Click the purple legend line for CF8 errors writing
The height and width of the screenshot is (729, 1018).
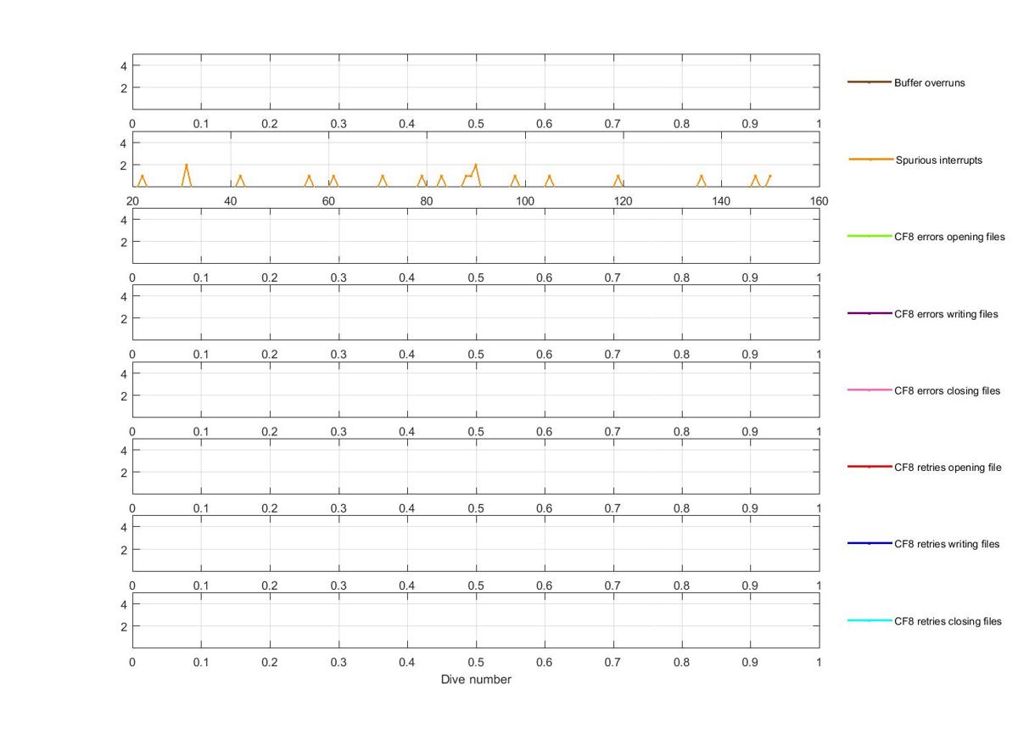(x=870, y=313)
